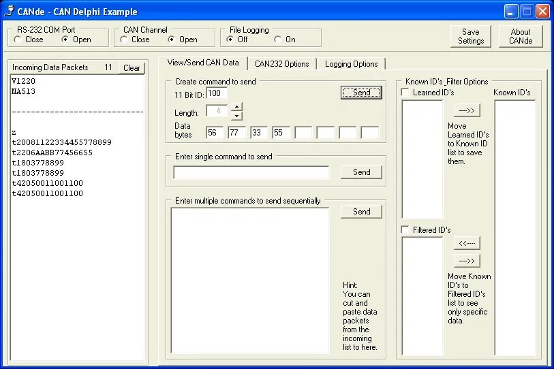
Task: Click data byte field containing 55
Action: click(x=281, y=133)
